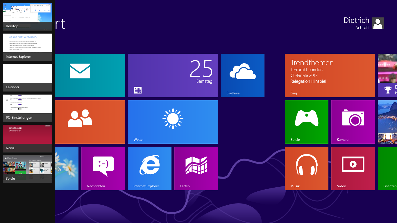This screenshot has height=223, width=397.
Task: Open the Spiele tile
Action: (x=306, y=122)
